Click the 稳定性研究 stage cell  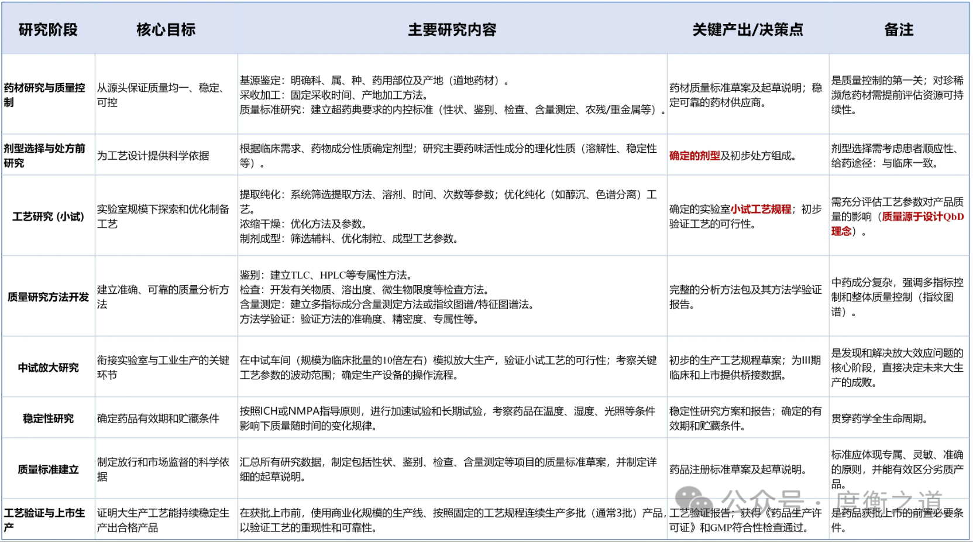48,418
